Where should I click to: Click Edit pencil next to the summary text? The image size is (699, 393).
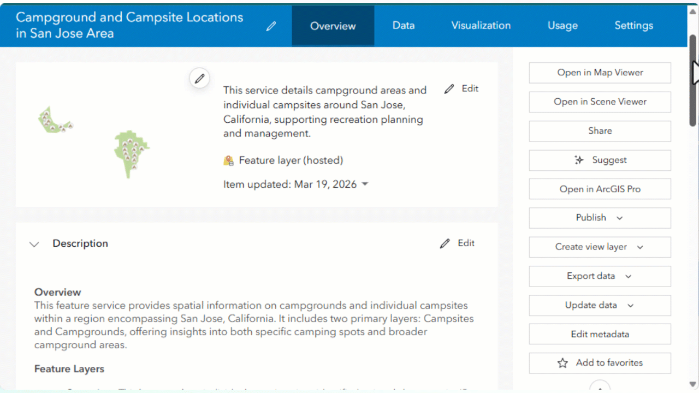tap(449, 88)
